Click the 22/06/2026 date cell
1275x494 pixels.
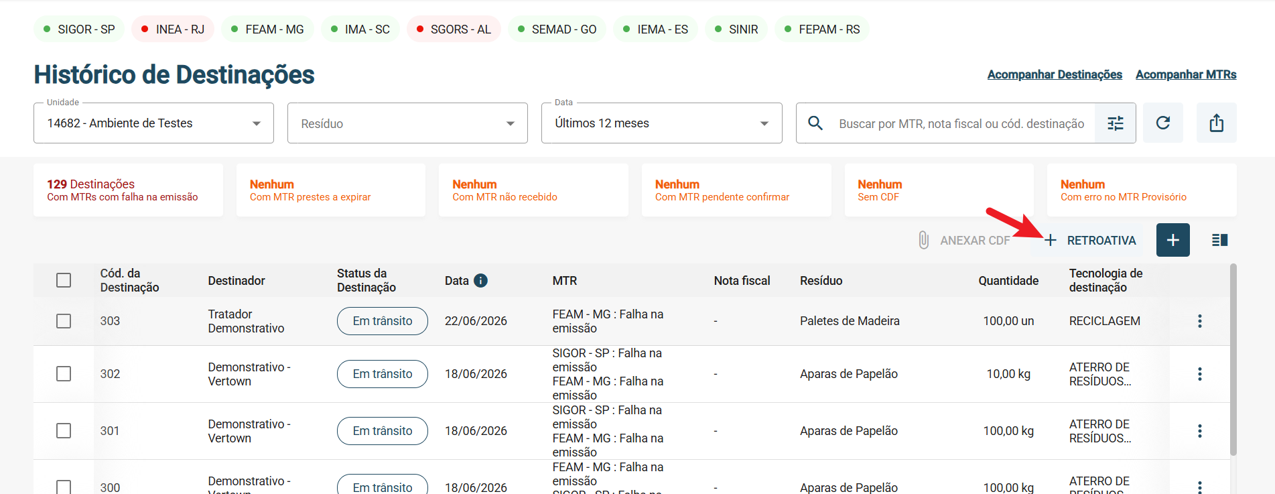pyautogui.click(x=476, y=321)
